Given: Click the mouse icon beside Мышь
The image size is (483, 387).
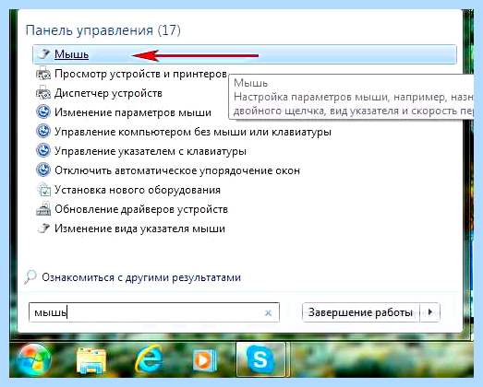Looking at the screenshot, I should 43,54.
